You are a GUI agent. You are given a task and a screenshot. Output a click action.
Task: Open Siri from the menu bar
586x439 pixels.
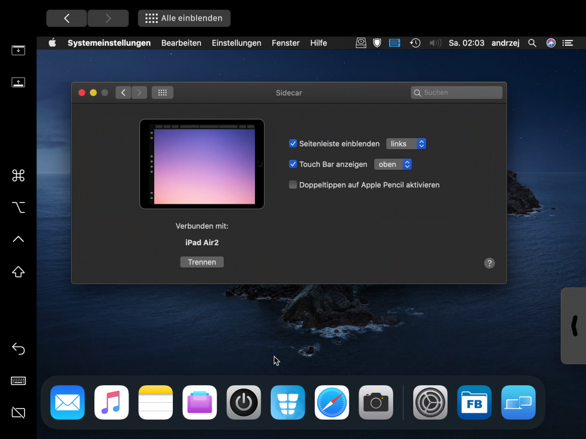(x=551, y=43)
